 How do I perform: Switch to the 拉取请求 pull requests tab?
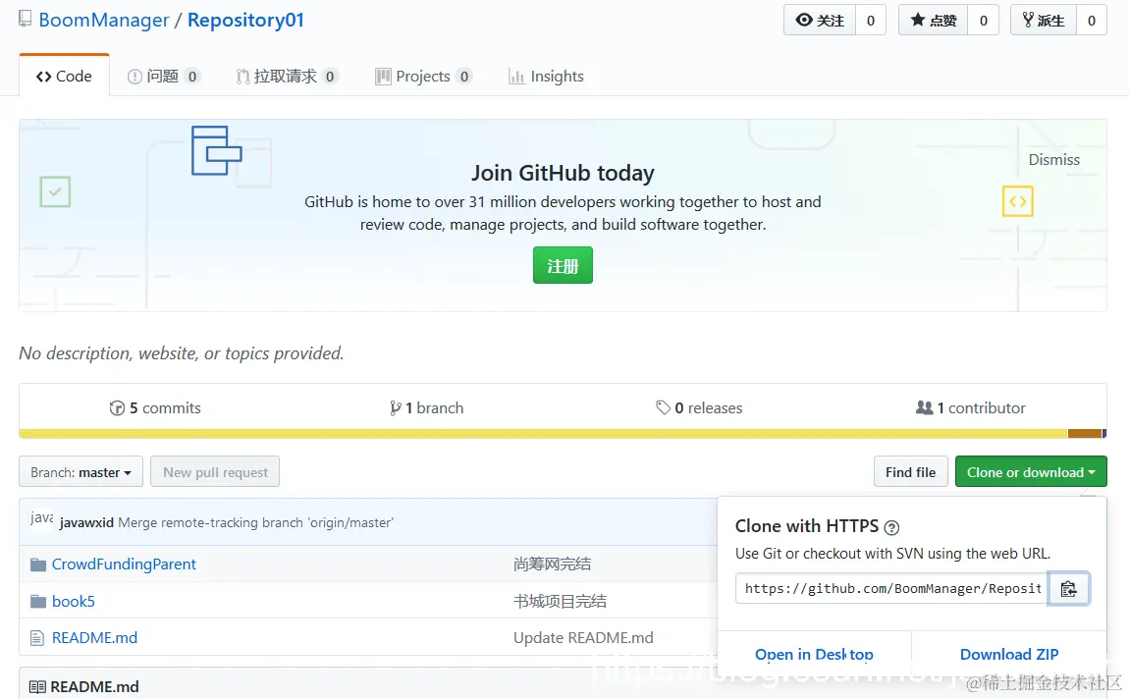tap(287, 77)
